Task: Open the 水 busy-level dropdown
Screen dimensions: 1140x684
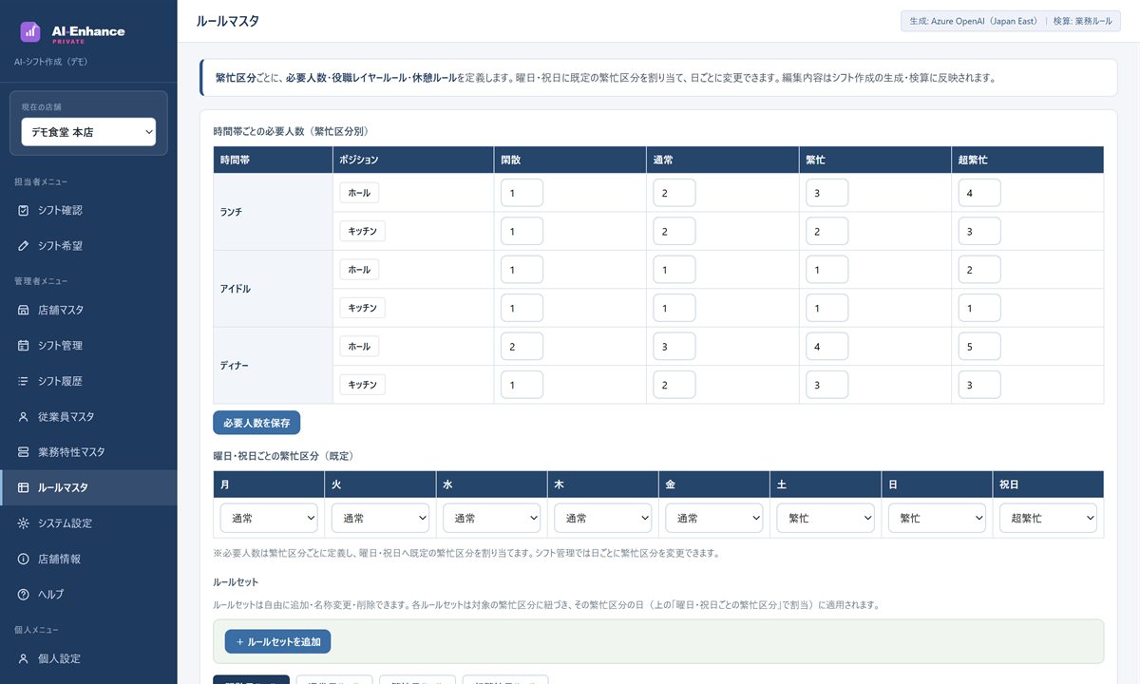Action: click(492, 518)
